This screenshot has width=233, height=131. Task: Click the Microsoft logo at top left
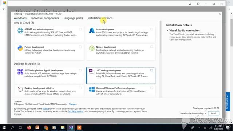click(5, 3)
